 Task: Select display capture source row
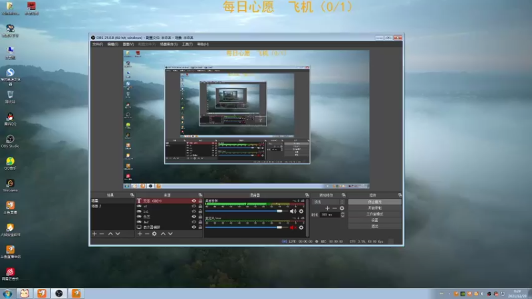(x=169, y=227)
